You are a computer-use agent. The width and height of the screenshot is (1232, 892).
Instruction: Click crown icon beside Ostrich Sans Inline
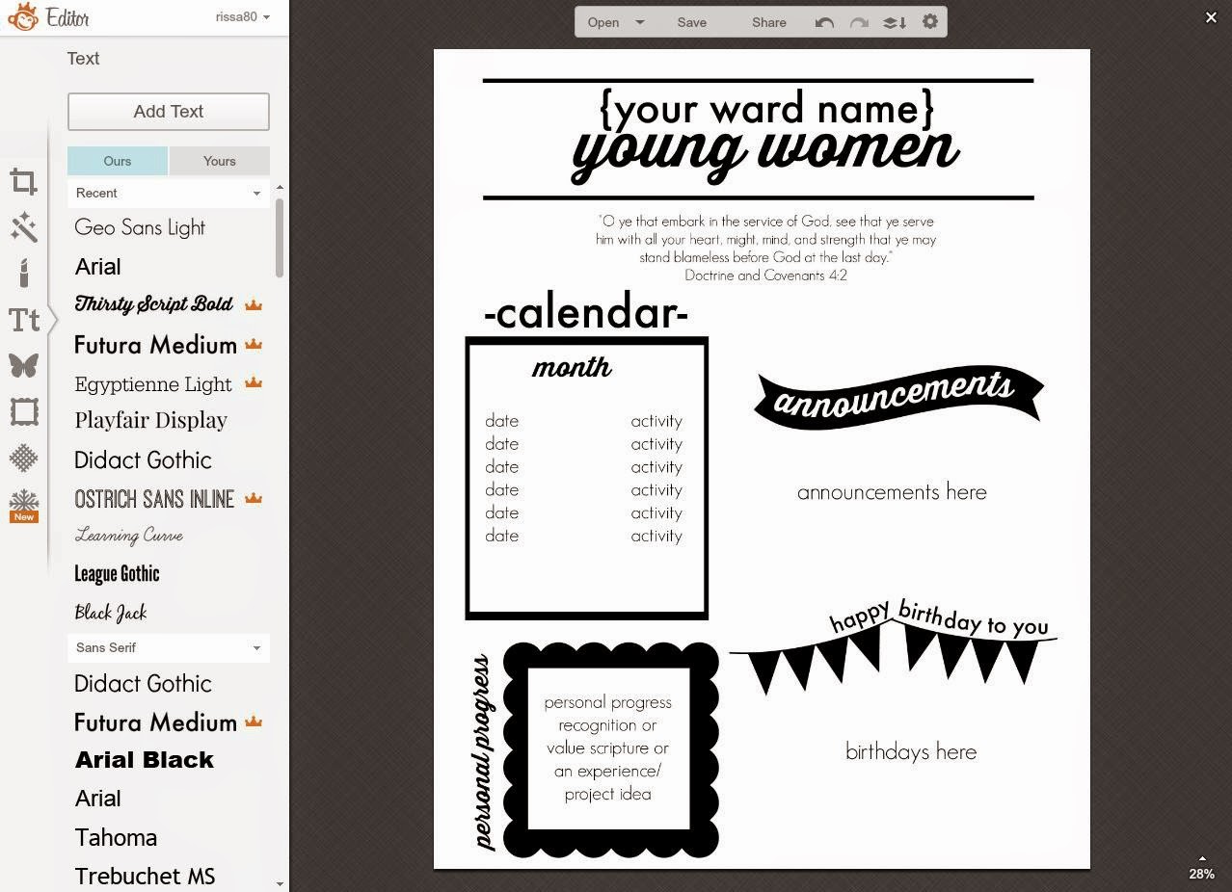pos(254,498)
